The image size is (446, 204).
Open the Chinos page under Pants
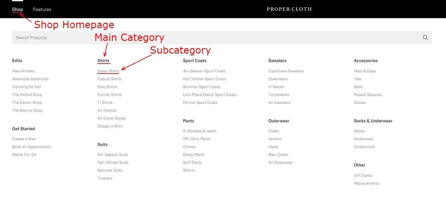pyautogui.click(x=189, y=146)
